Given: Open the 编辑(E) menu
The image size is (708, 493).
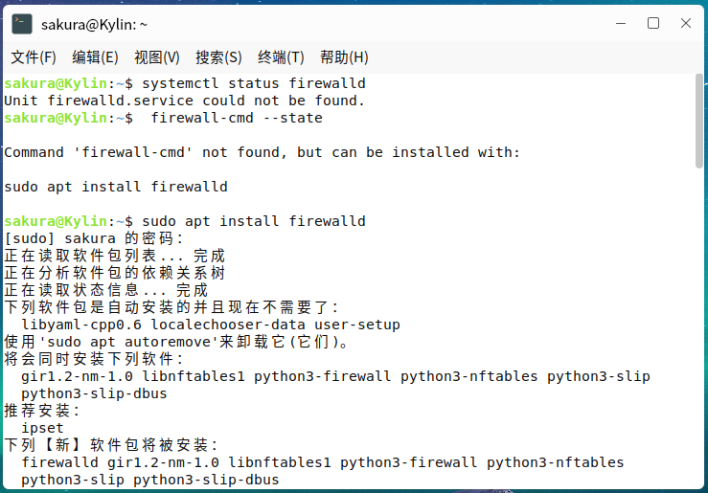Looking at the screenshot, I should coord(95,57).
